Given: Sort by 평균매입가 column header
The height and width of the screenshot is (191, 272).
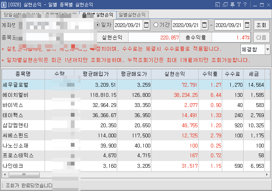Looking at the screenshot, I should click(96, 74).
